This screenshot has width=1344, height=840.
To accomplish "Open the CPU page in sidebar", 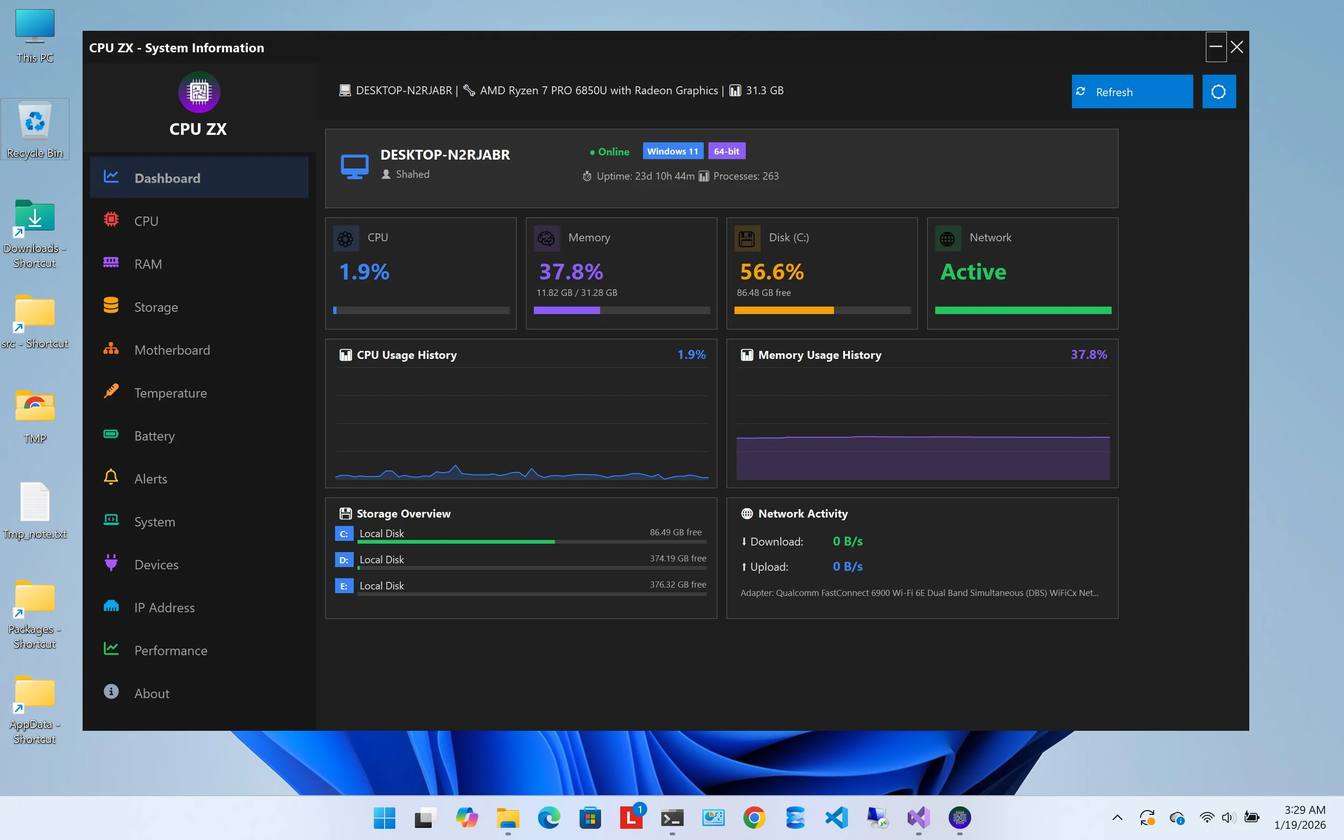I will (x=199, y=221).
